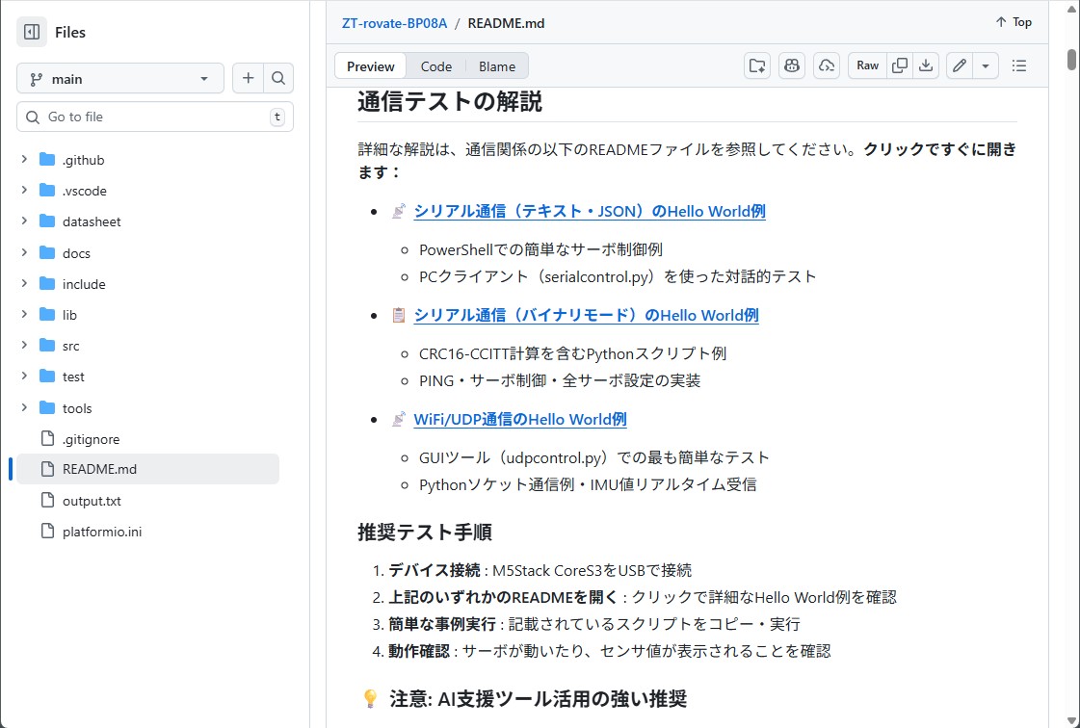Screen dimensions: 1080x728
Task: Open more edit options dropdown arrow
Action: (985, 65)
